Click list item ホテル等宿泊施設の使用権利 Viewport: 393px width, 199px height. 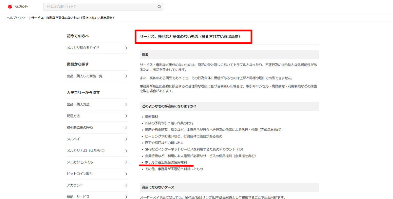pyautogui.click(x=166, y=162)
